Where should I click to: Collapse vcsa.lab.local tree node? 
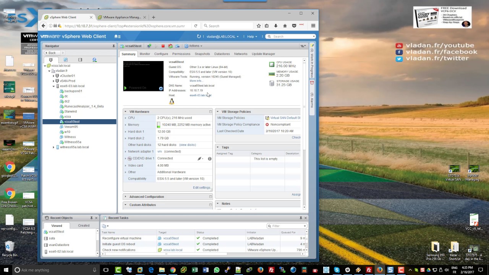[x=45, y=66]
